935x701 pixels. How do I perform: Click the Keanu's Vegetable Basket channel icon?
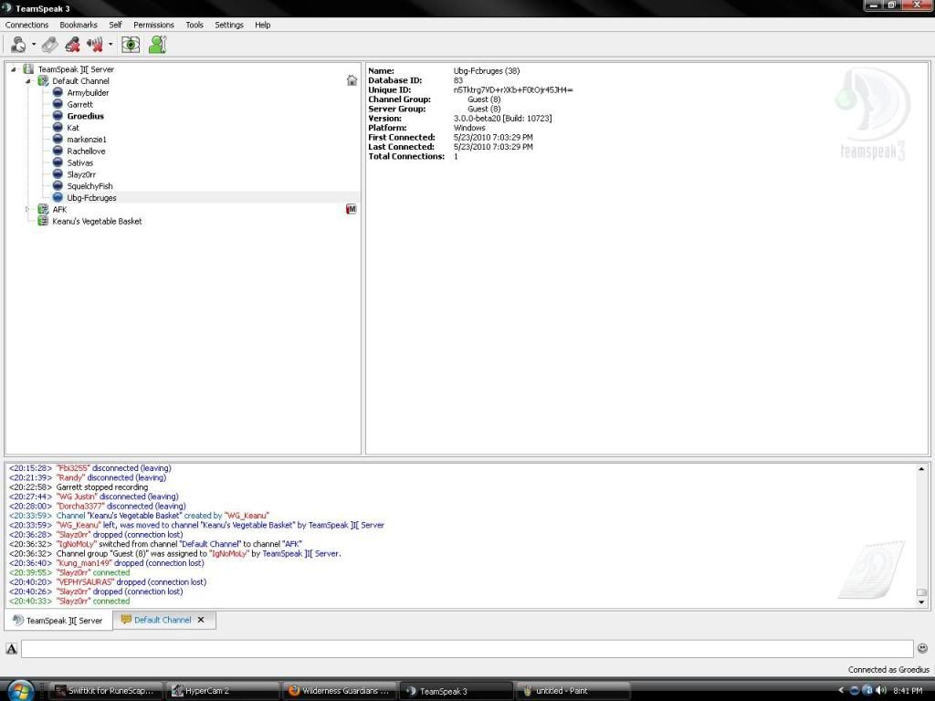(43, 221)
